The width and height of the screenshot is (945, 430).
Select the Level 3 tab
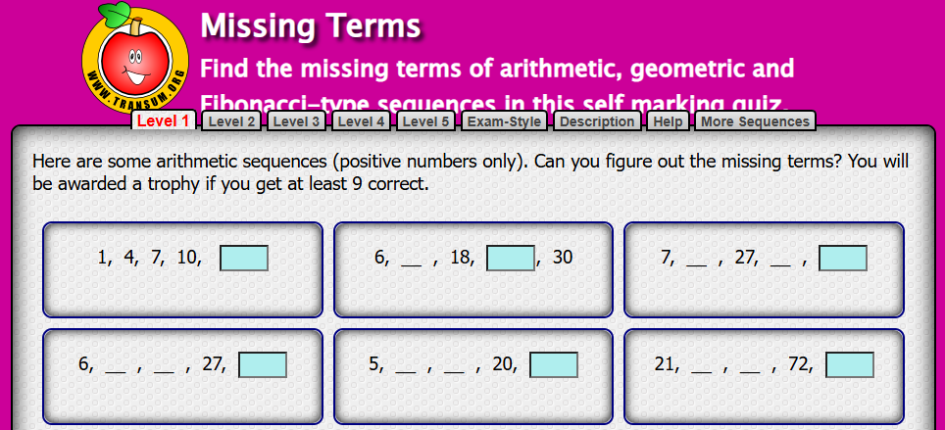point(296,121)
